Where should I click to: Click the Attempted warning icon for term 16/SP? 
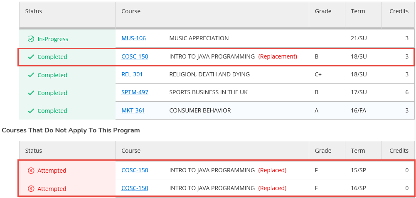31,189
